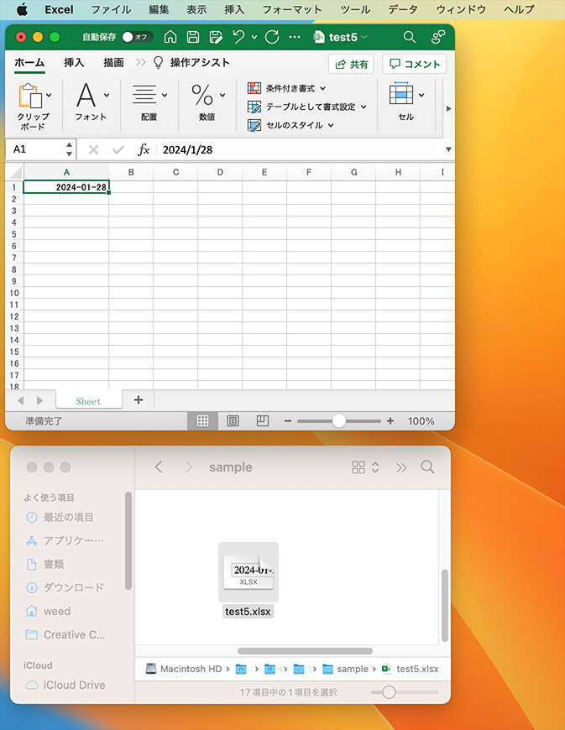
Task: Select test5.xlsx file thumbnail in Finder
Action: point(248,572)
